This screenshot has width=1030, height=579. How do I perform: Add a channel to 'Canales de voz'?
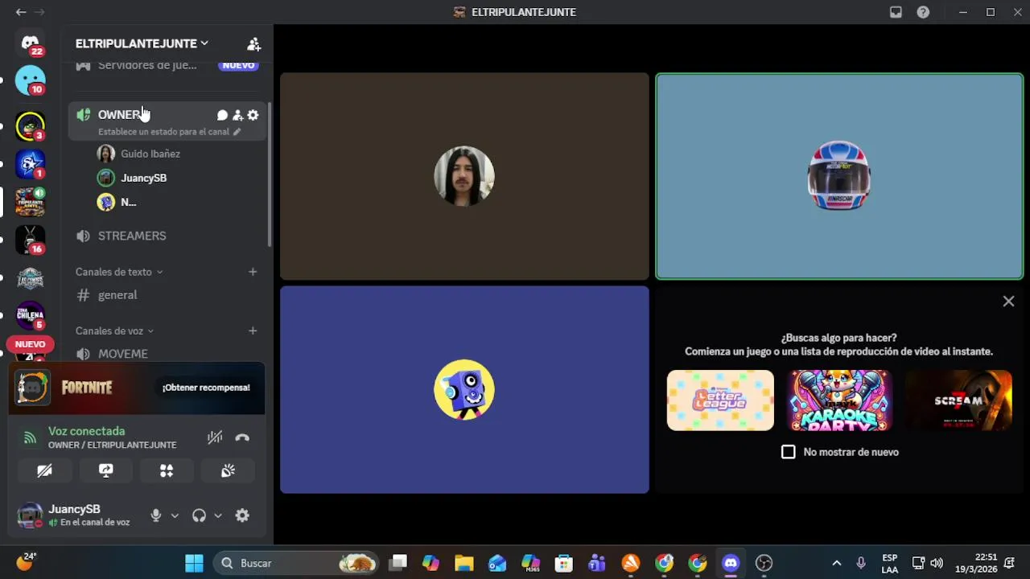pos(253,331)
